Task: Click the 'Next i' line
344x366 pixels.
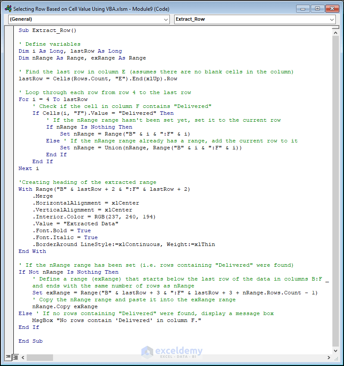Action: click(28, 168)
